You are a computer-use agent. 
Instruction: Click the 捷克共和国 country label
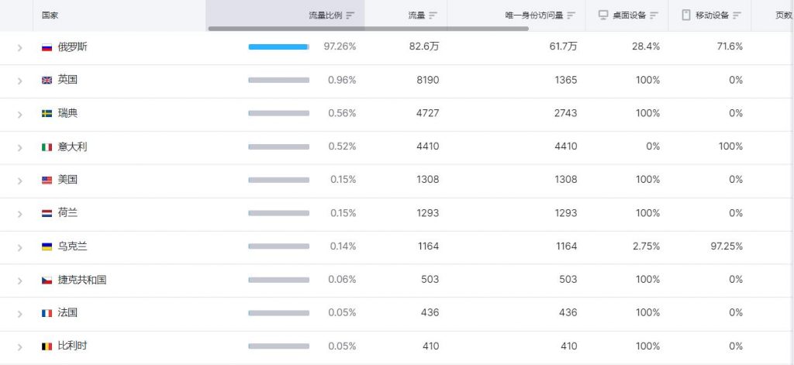point(82,280)
